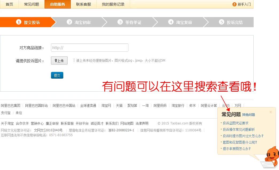Screen dimensions: 279x170
Task: Click the 浙B2-20080224-1 license link
Action: [x=121, y=130]
